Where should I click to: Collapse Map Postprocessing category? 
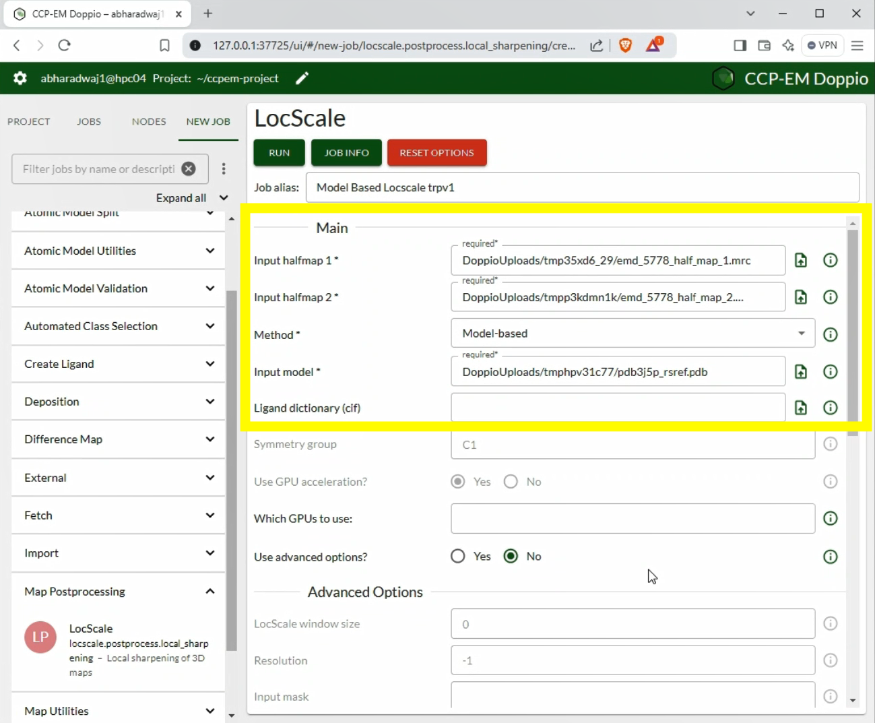click(118, 592)
